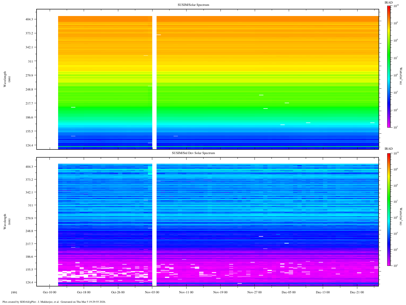
Task: Click the bottom panel's IRAD color bar
Action: pos(388,209)
